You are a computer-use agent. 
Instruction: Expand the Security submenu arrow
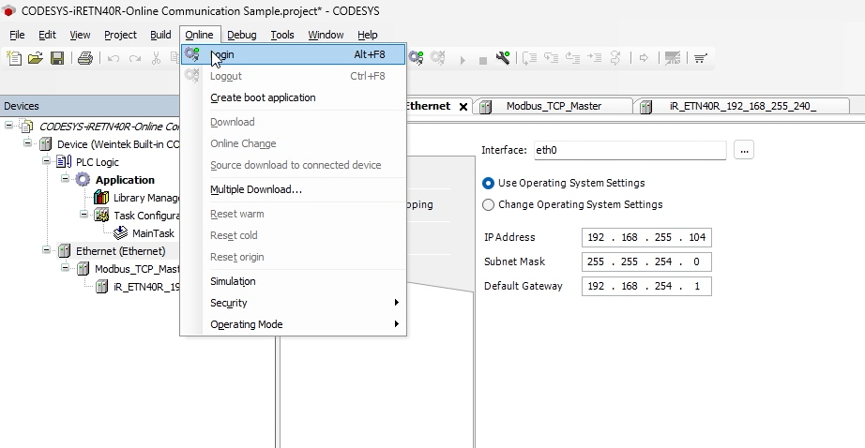click(x=396, y=302)
